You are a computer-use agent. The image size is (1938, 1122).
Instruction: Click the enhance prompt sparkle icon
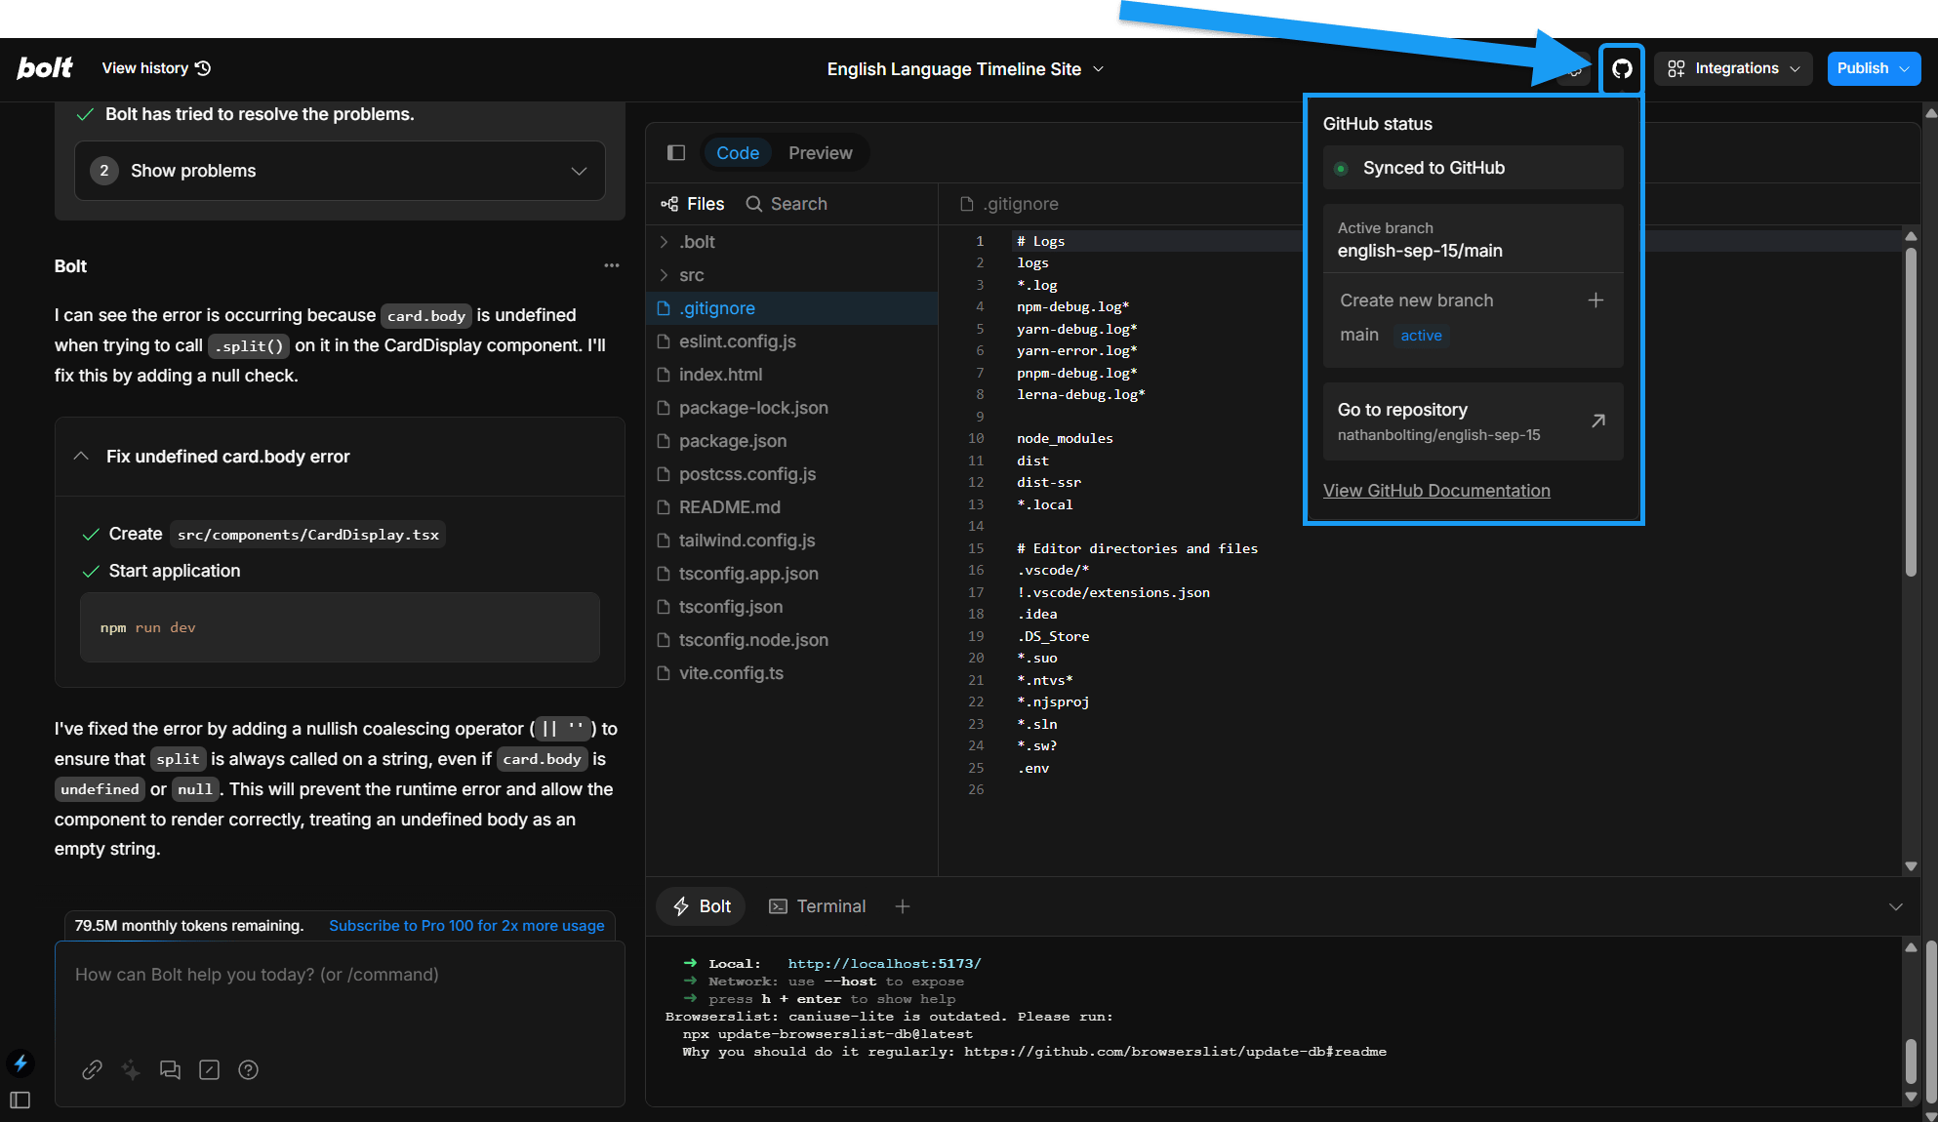[131, 1070]
